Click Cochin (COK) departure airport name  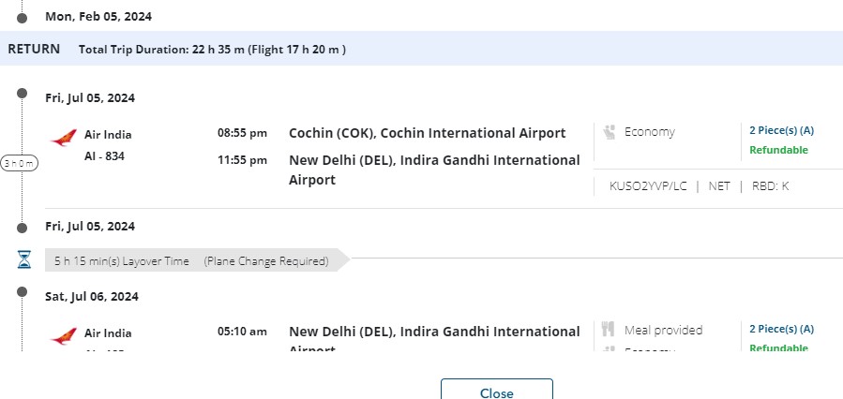pos(427,133)
